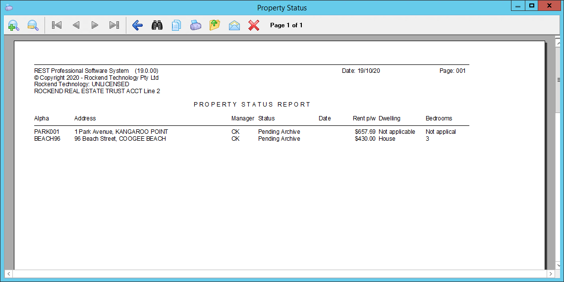Export report with the folder arrow icon
Image resolution: width=564 pixels, height=282 pixels.
point(215,25)
